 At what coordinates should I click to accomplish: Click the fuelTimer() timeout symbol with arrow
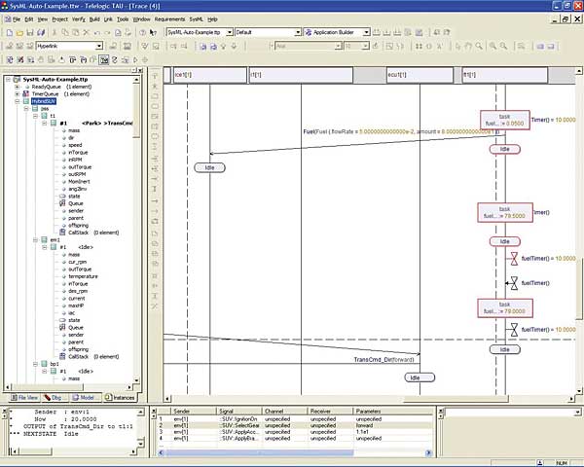pos(513,283)
